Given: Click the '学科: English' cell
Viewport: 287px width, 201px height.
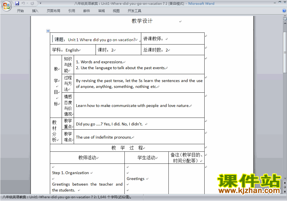Looking at the screenshot, I should tap(73, 50).
